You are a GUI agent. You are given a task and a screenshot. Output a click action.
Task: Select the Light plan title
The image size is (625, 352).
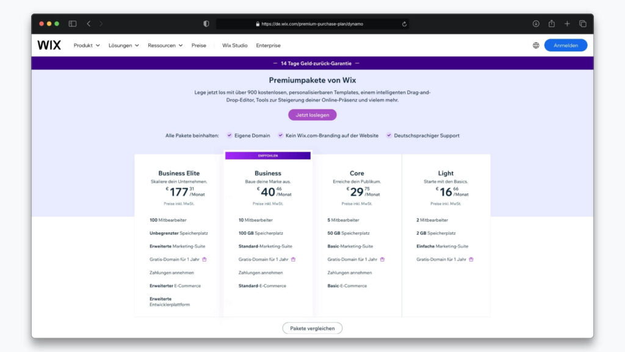446,173
